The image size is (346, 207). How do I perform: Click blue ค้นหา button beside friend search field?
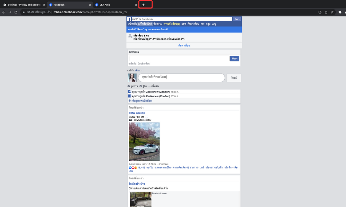click(x=235, y=59)
